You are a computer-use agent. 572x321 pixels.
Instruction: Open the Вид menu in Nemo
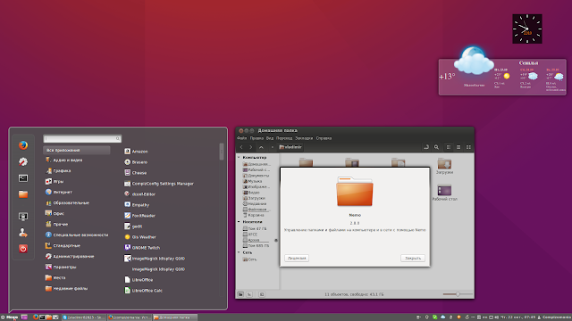[270, 138]
